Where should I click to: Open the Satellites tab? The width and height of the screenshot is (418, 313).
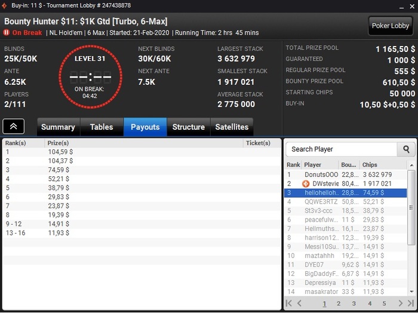[x=232, y=127]
